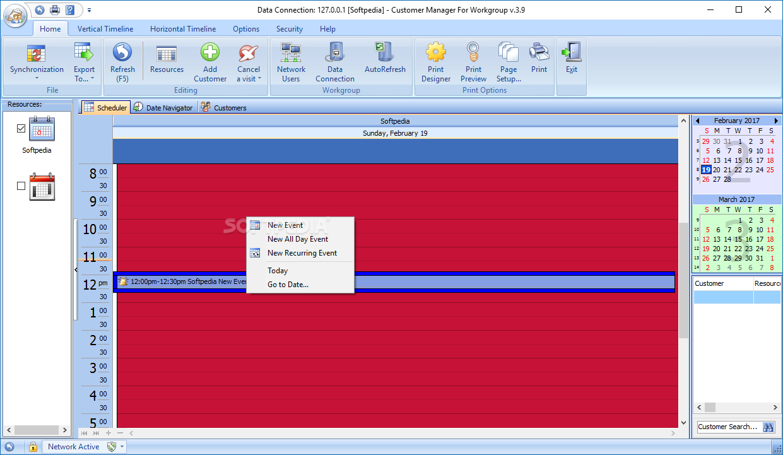Click the printer icon in quick access toolbar

pos(55,9)
